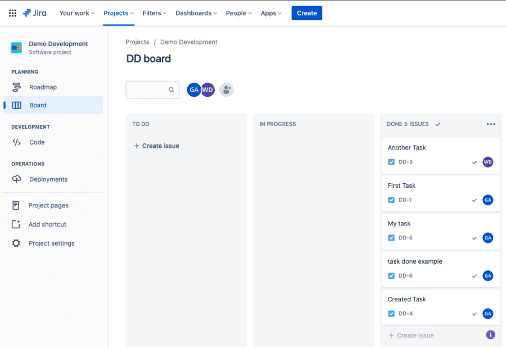Click the done checkmark on card DD-1
Screen dimensions: 506x348
tap(475, 200)
